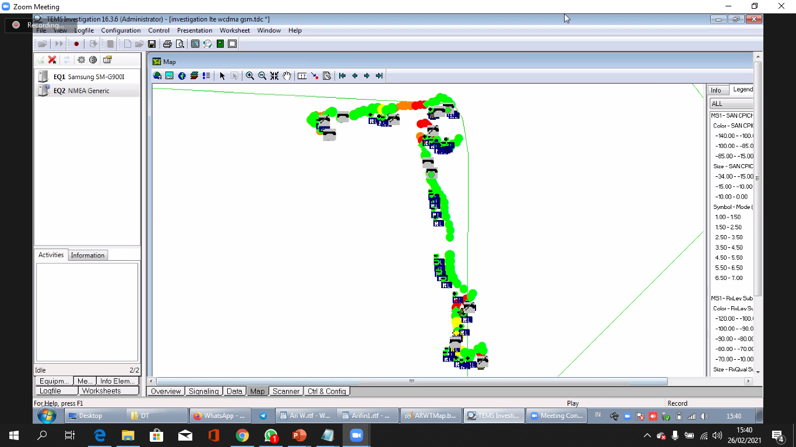796x447 pixels.
Task: Click the print icon in main toolbar
Action: (167, 44)
